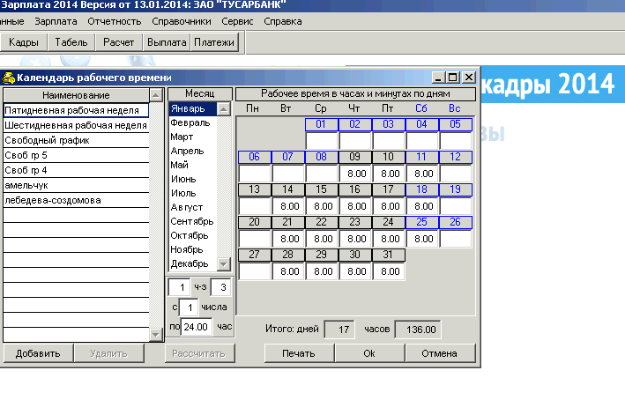Click the calendar dialog title bar icon
Screen dimensions: 625x400
[9, 78]
